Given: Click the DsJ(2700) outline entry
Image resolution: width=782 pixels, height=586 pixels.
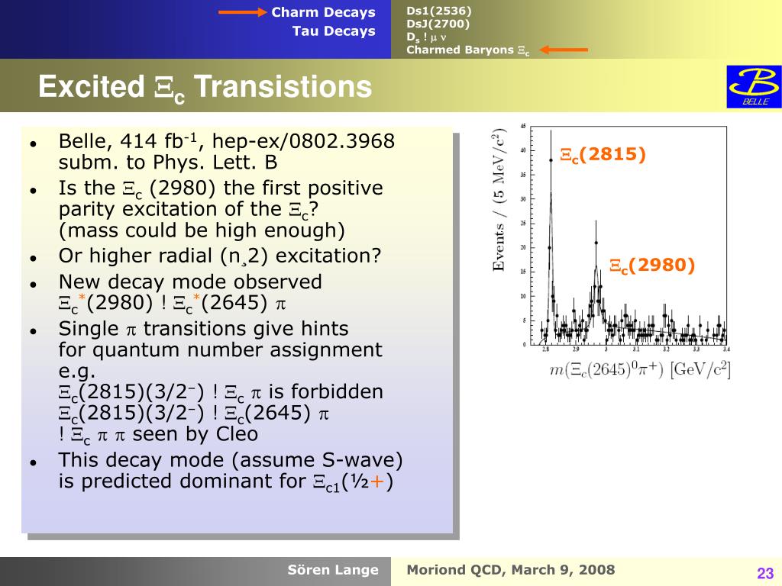Looking at the screenshot, I should 438,24.
